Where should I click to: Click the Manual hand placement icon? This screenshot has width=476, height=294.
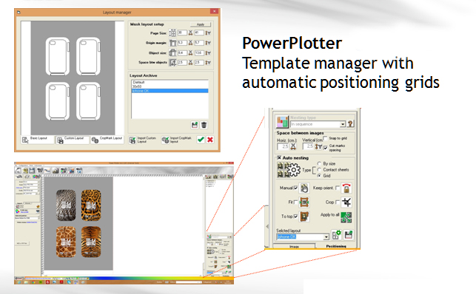point(304,188)
